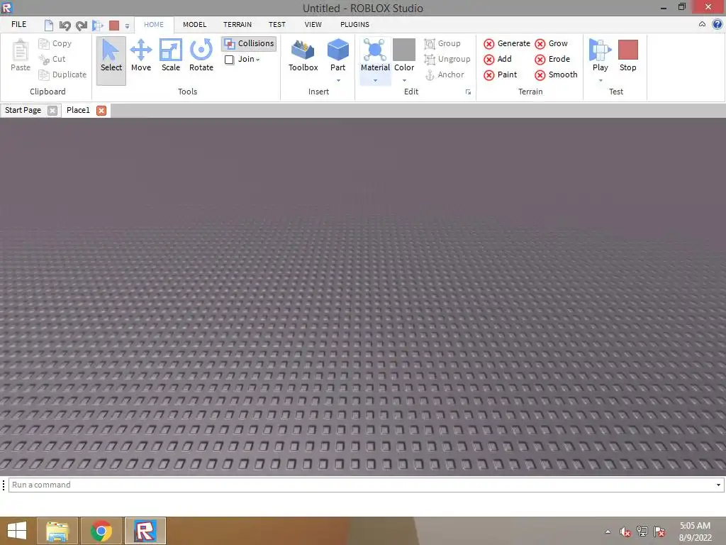Open the Toolbox panel

(303, 56)
